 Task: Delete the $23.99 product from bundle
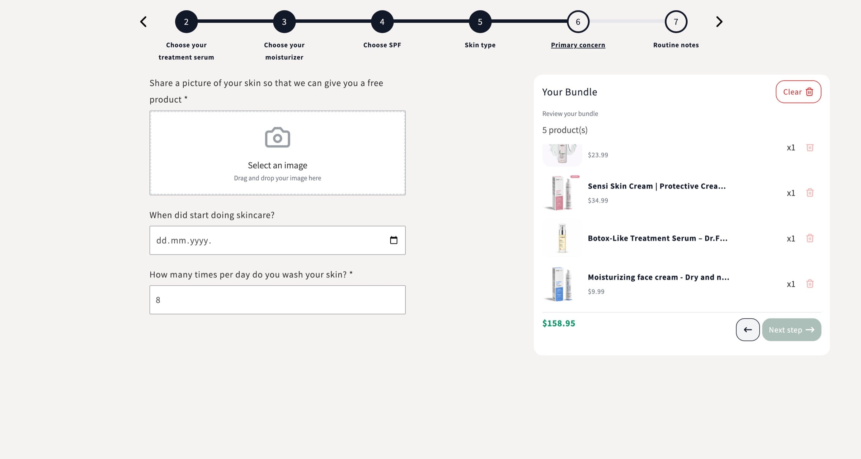tap(810, 147)
